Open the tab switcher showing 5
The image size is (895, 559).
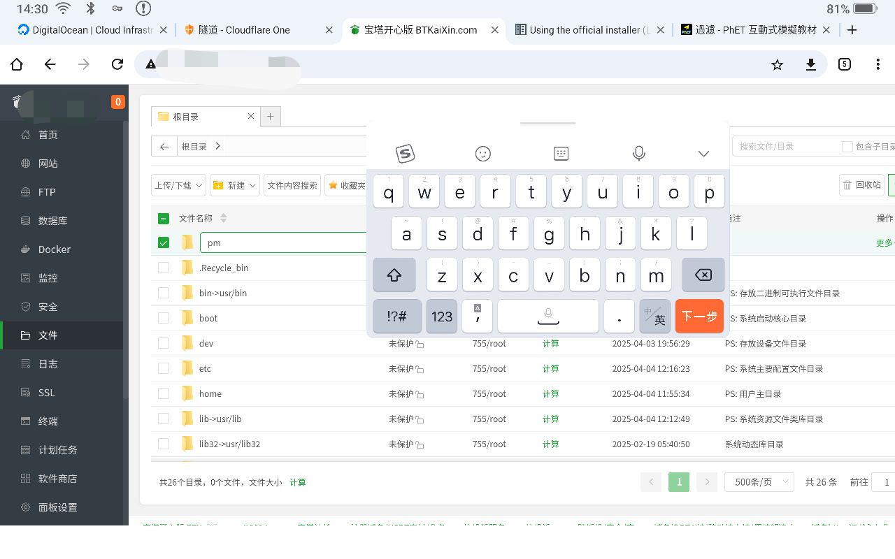(844, 64)
